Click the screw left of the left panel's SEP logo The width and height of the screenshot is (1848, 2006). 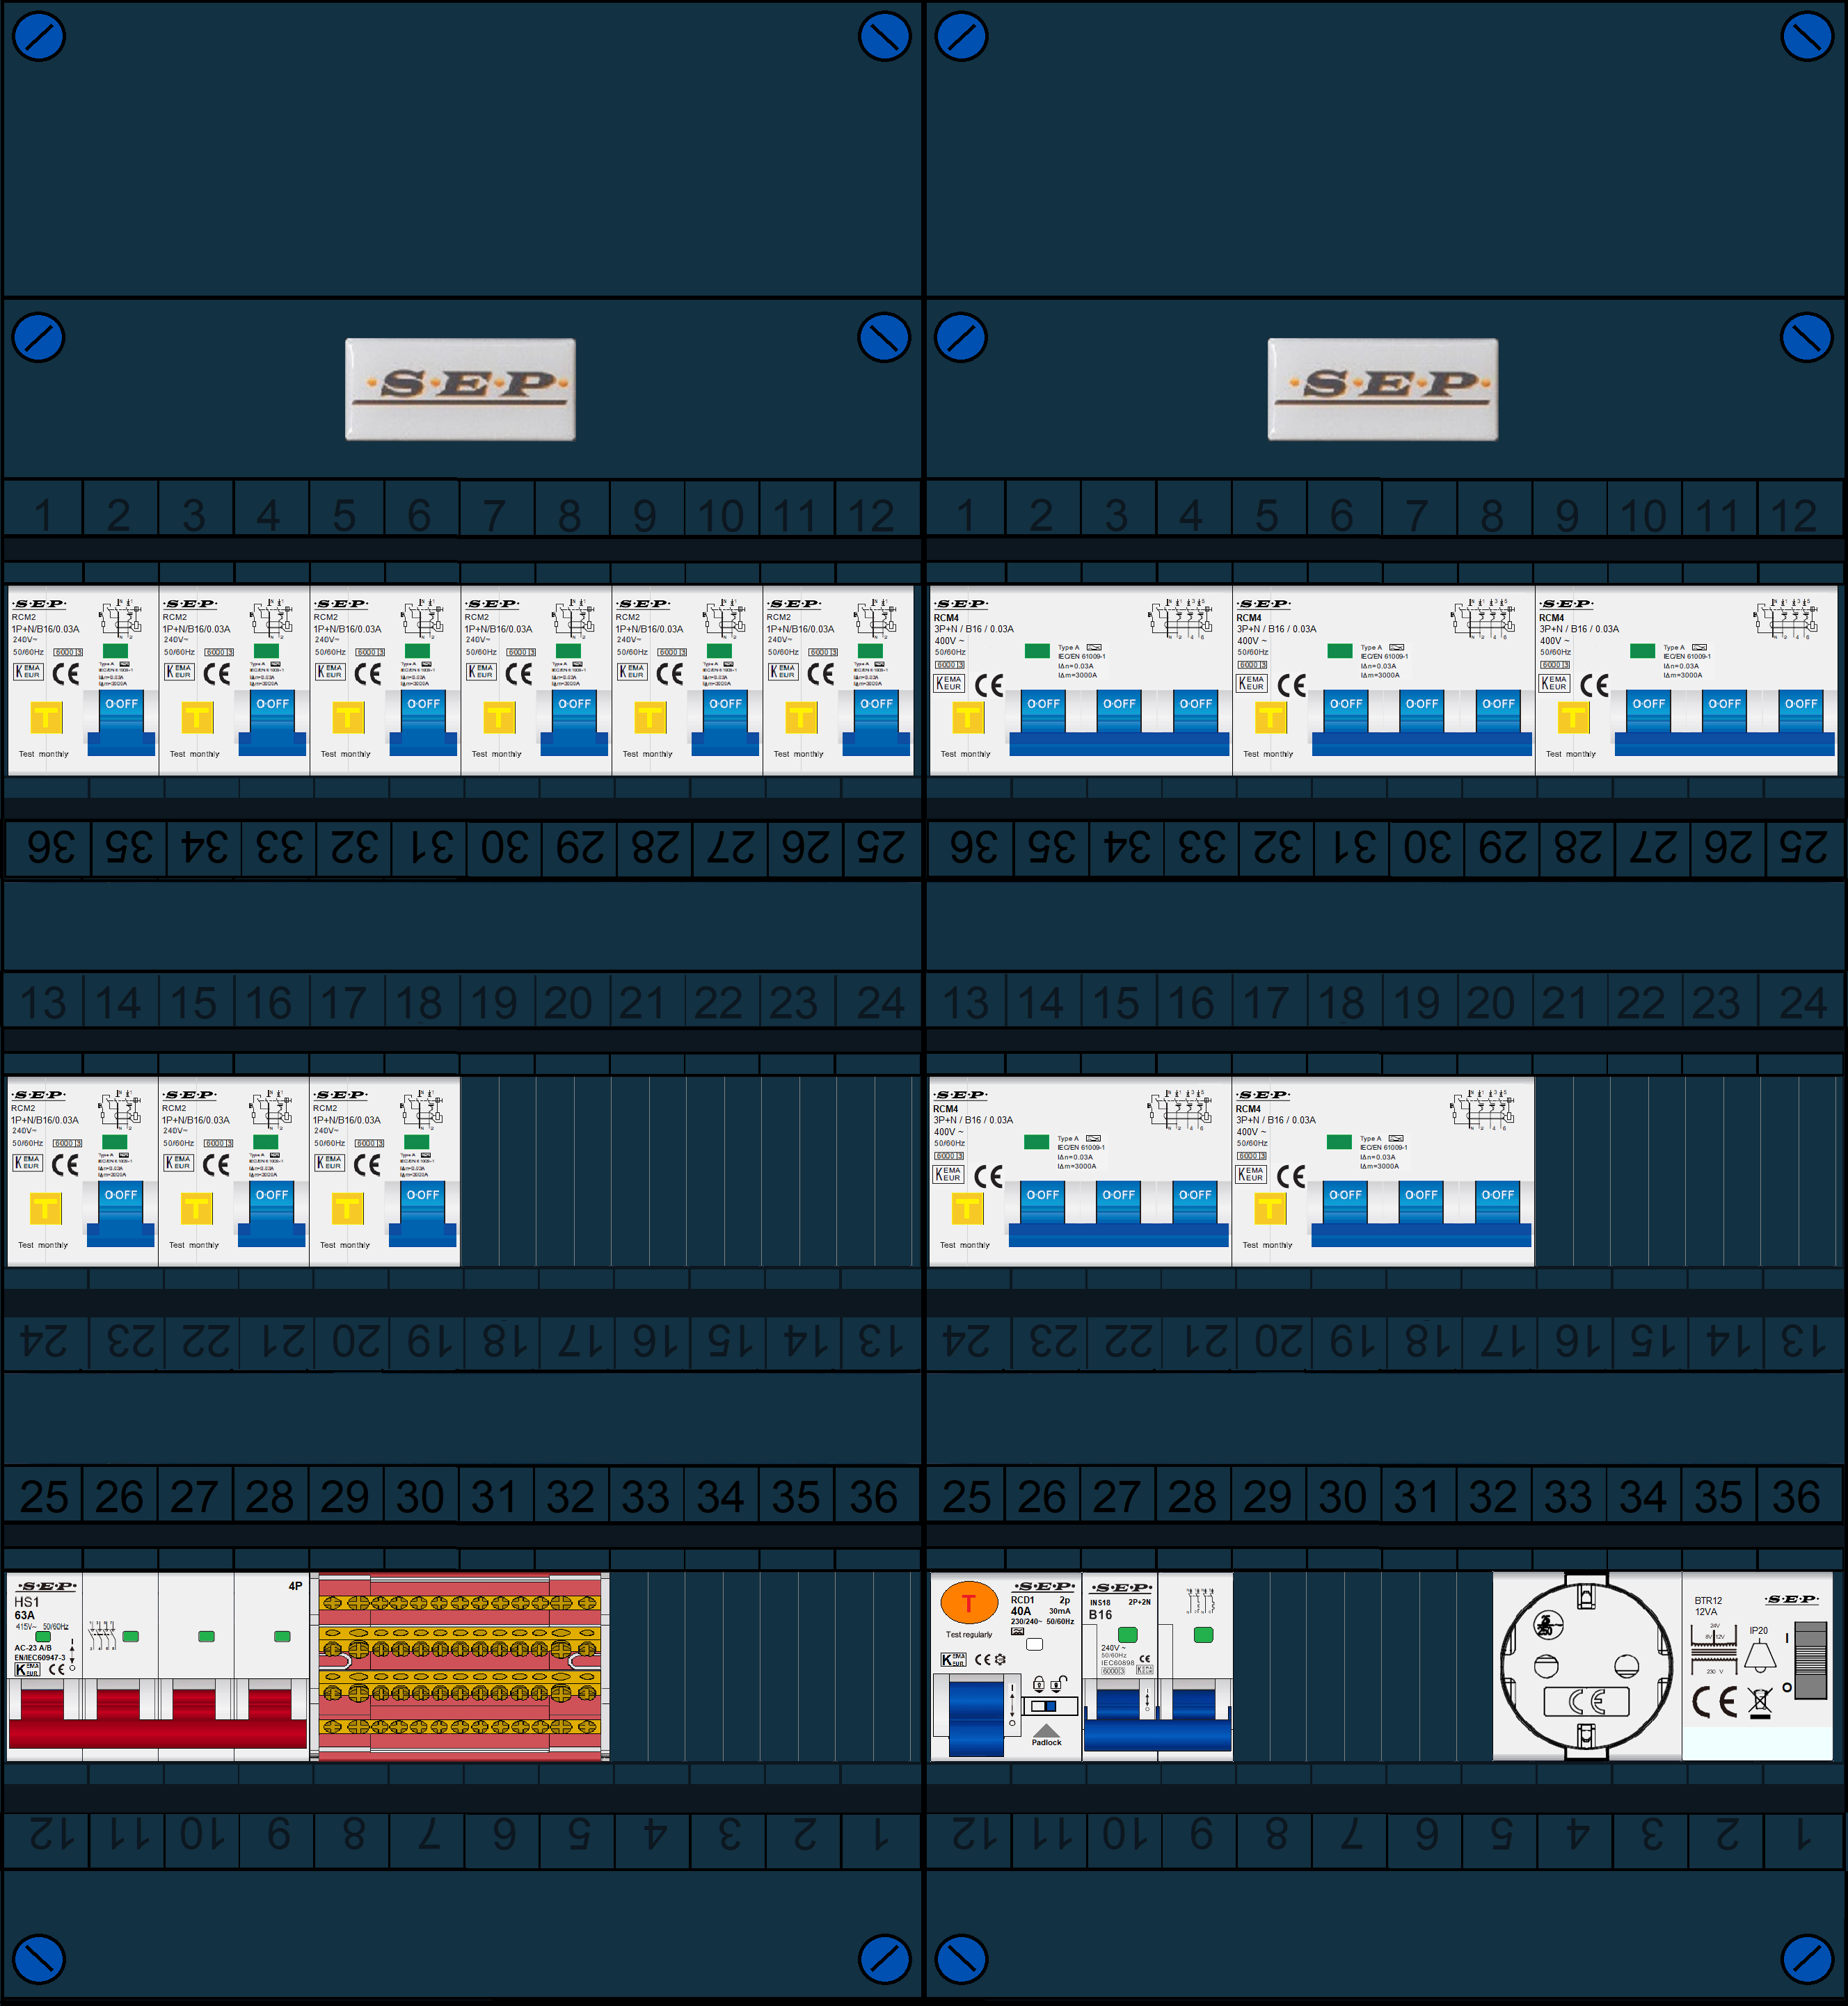point(38,338)
